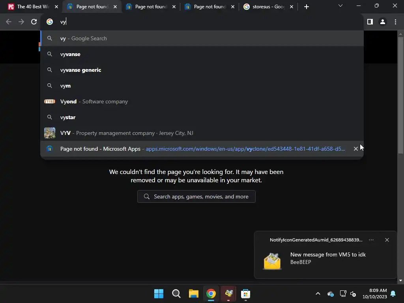Show hidden system tray icons

pyautogui.click(x=318, y=294)
